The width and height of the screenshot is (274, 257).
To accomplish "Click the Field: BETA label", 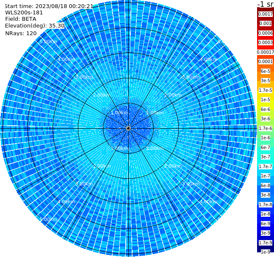I will [x=21, y=19].
